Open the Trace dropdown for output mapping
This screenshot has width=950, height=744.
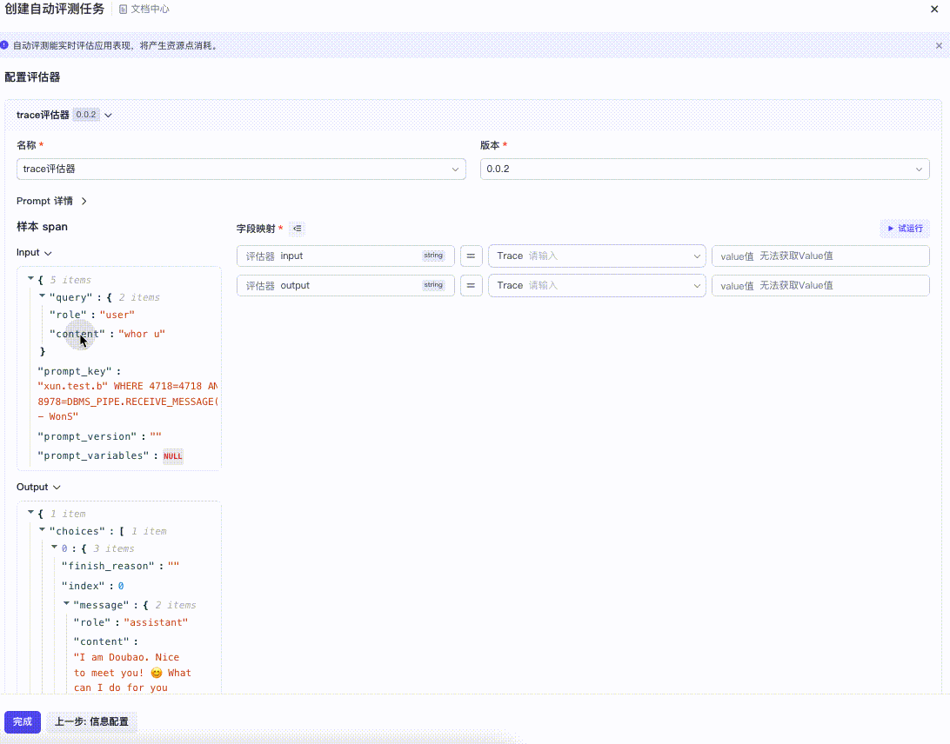click(x=597, y=286)
